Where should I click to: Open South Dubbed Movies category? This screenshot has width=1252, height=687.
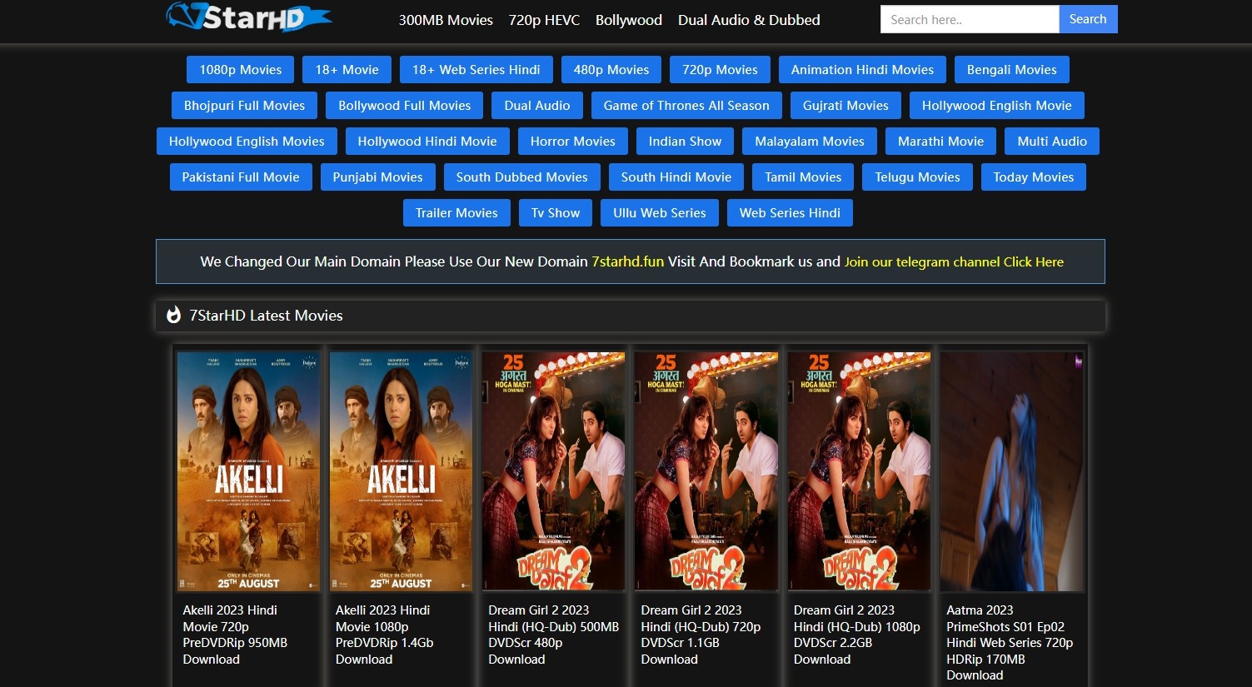coord(522,177)
